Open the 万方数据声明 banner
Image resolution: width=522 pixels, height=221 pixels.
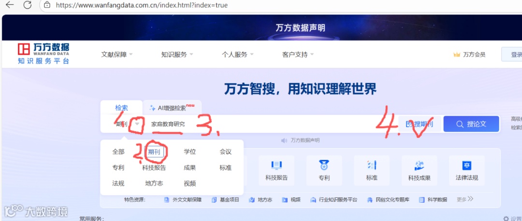300,28
